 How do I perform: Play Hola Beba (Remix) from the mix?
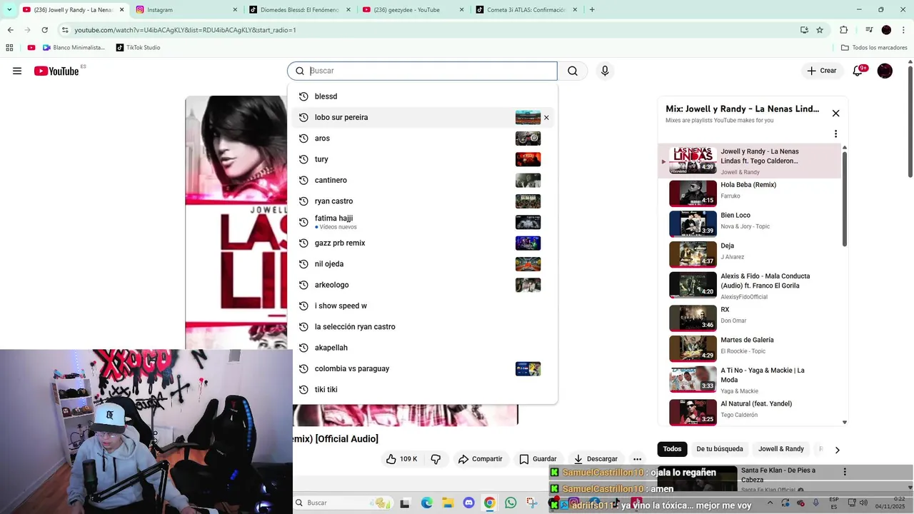[x=750, y=193]
